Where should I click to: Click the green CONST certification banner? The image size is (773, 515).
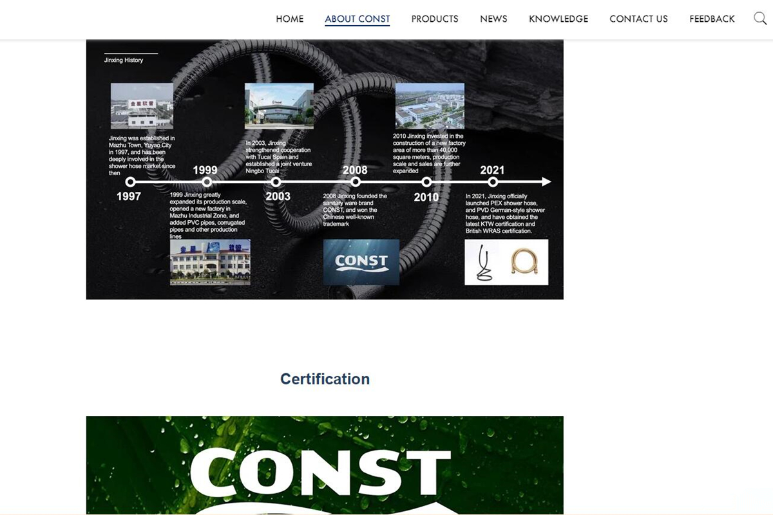325,465
